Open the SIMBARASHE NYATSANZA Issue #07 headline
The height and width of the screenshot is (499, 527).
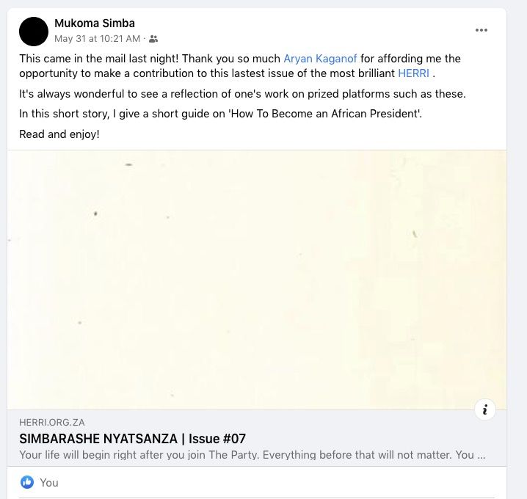(132, 439)
